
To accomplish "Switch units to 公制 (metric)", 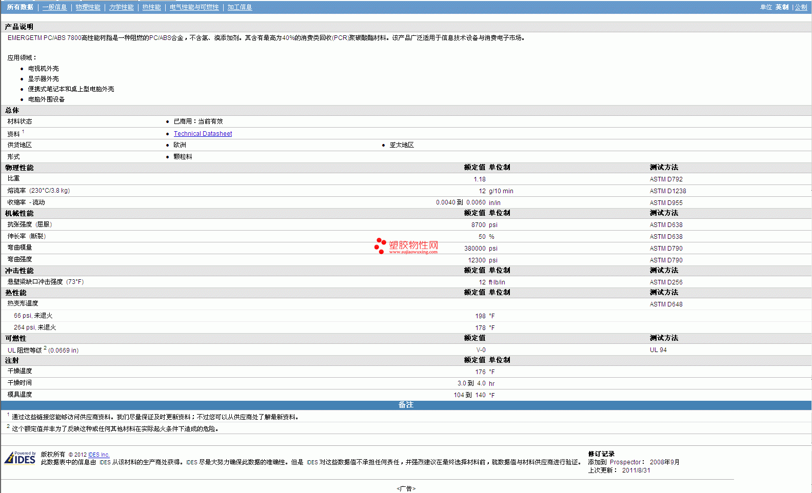I will coord(801,7).
